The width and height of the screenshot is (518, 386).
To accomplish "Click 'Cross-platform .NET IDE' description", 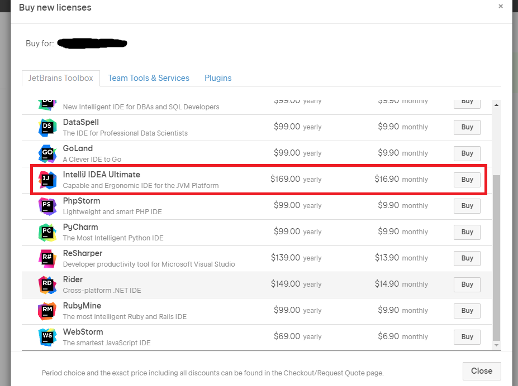I will [102, 291].
